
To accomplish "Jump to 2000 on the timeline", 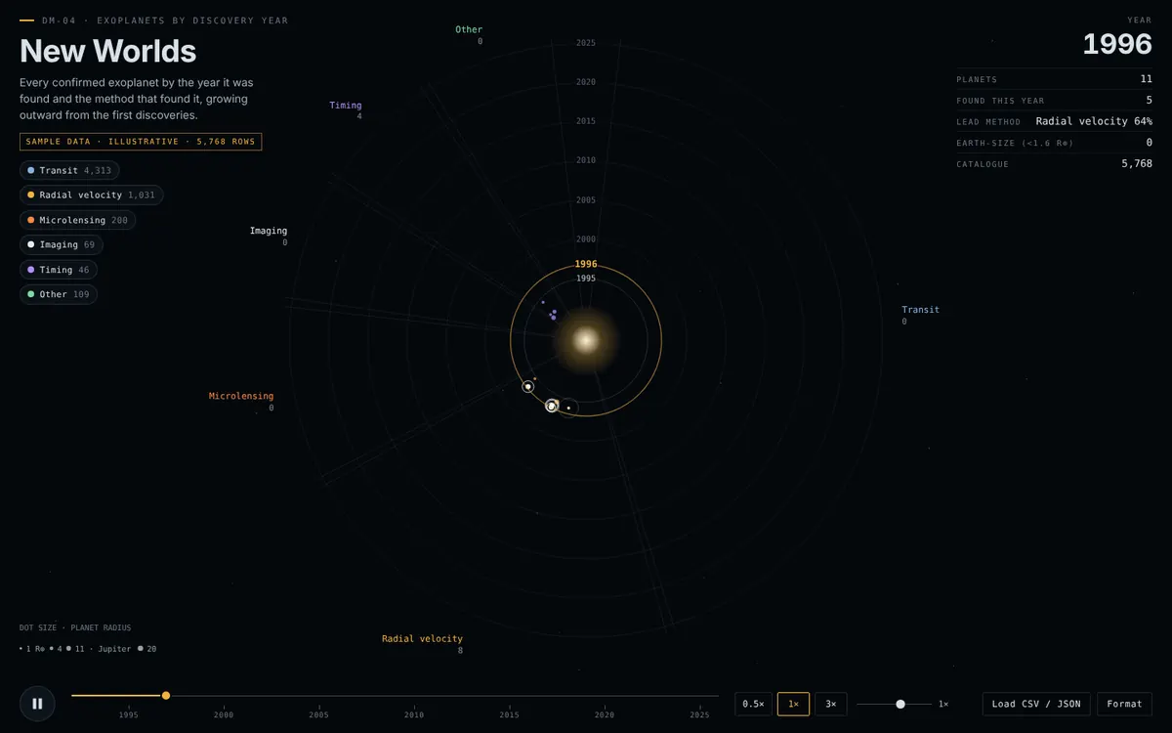I will (224, 714).
